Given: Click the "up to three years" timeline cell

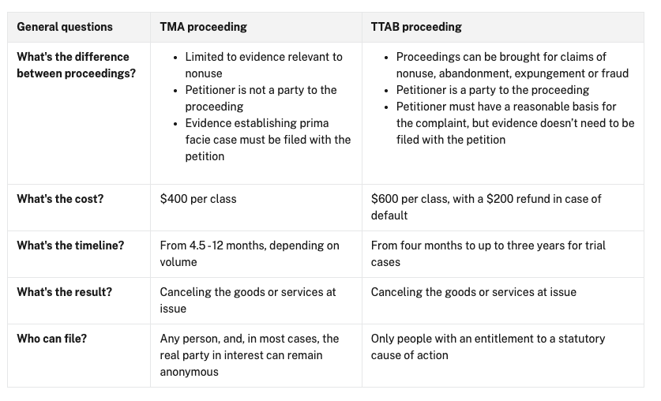Looking at the screenshot, I should coord(488,253).
